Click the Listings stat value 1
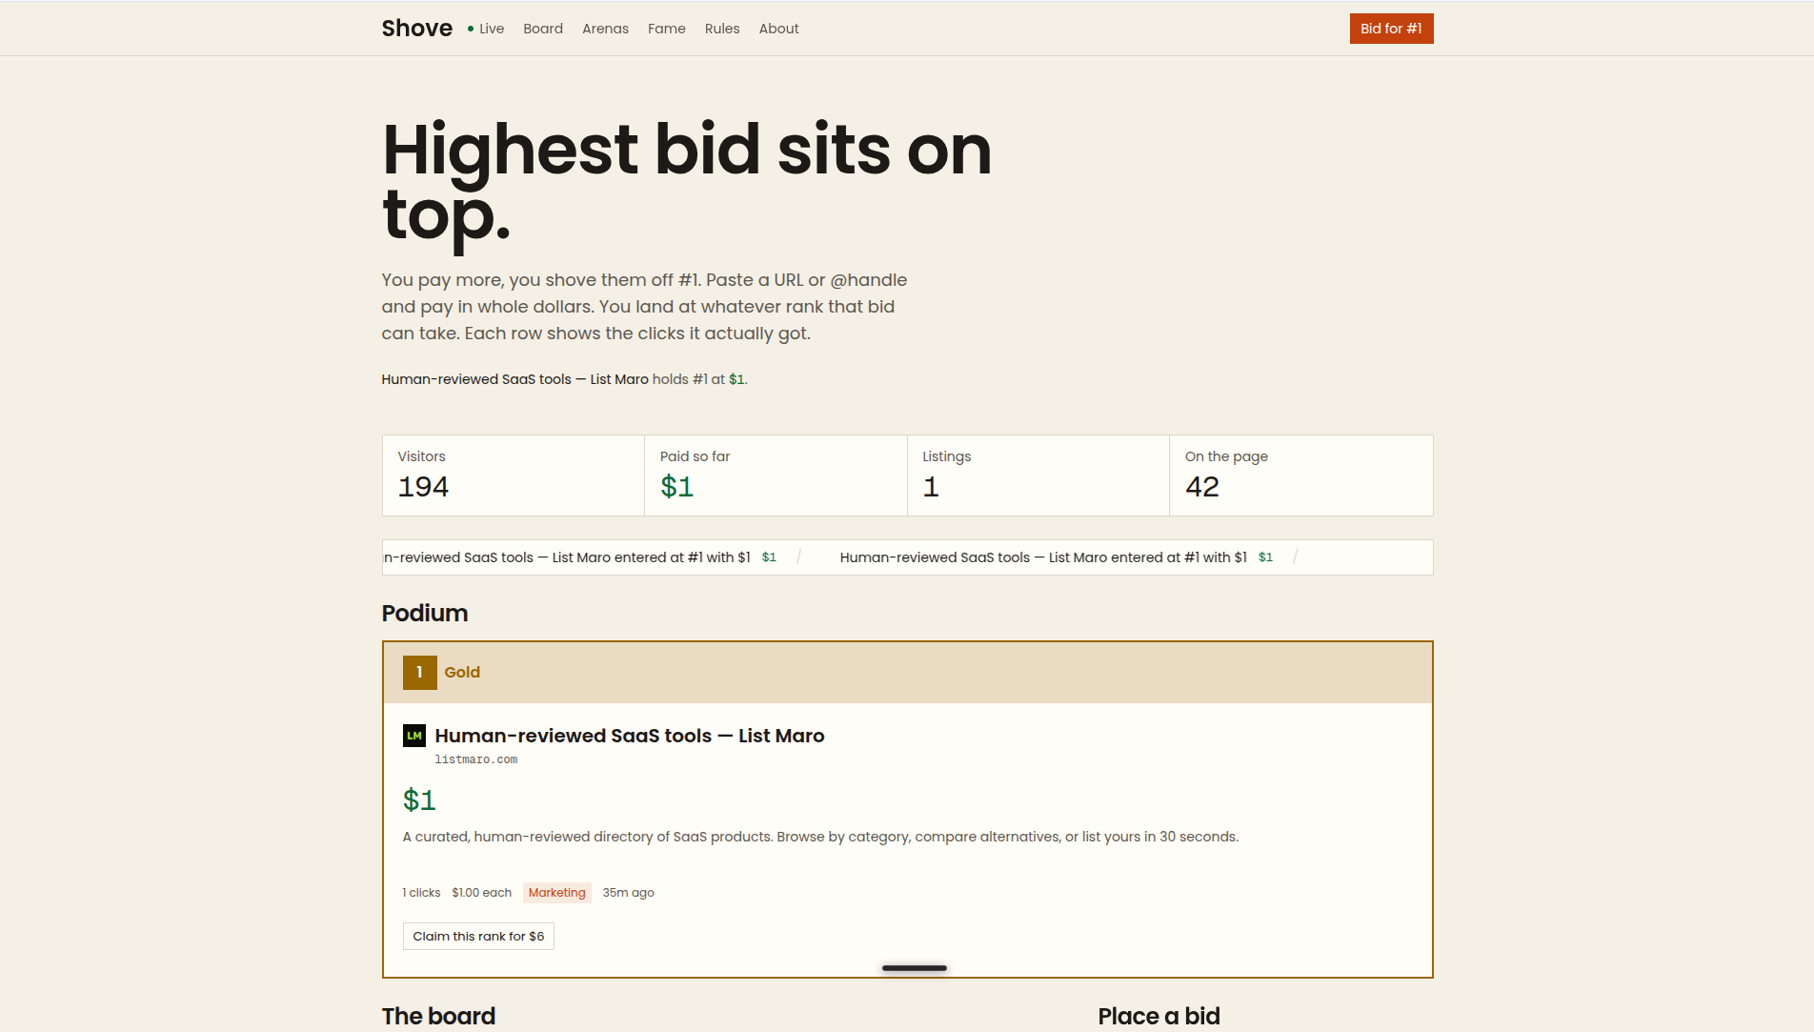Viewport: 1814px width, 1032px height. tap(931, 487)
